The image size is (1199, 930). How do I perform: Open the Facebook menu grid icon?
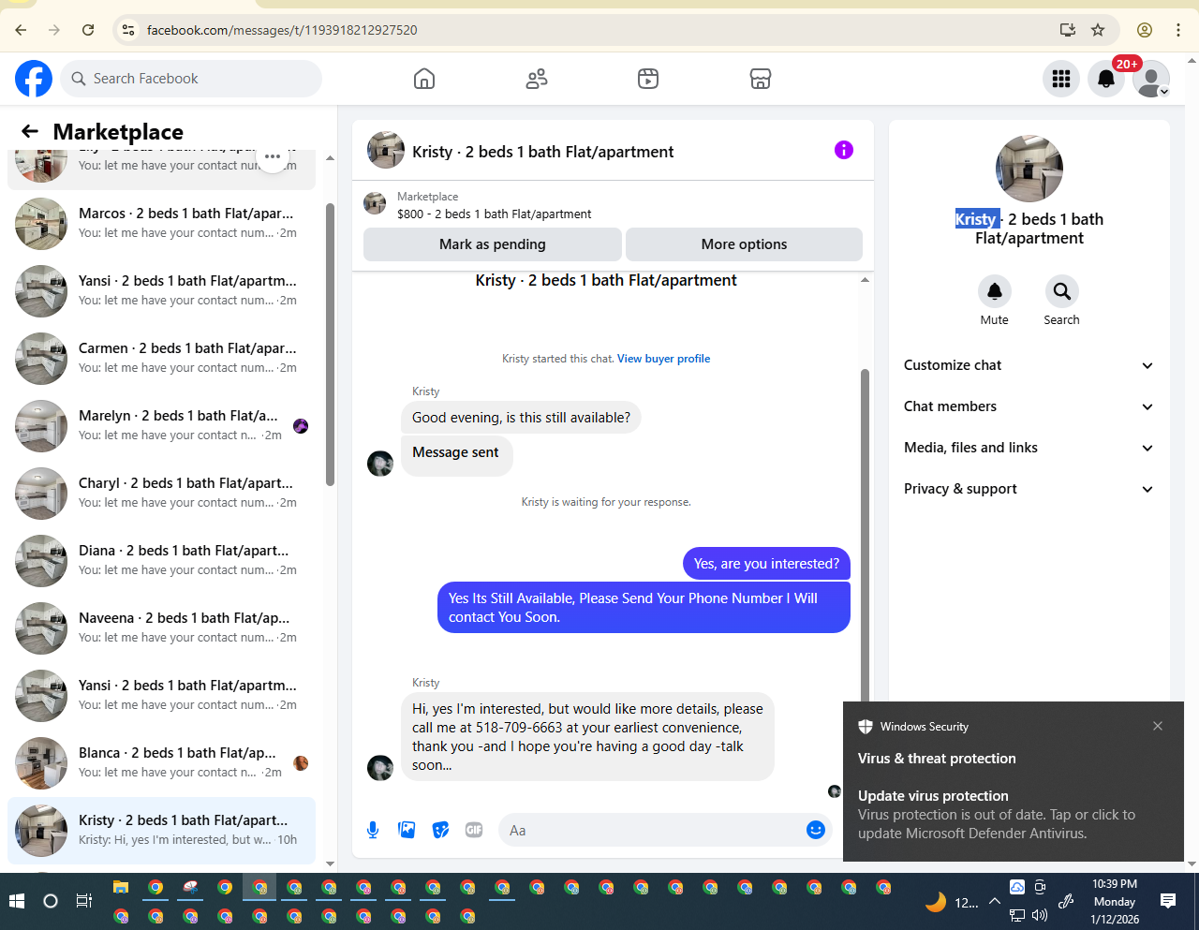coord(1061,79)
